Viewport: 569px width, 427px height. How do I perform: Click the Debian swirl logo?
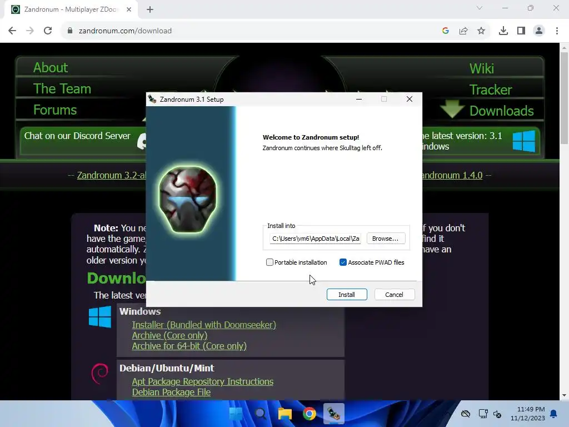[100, 373]
